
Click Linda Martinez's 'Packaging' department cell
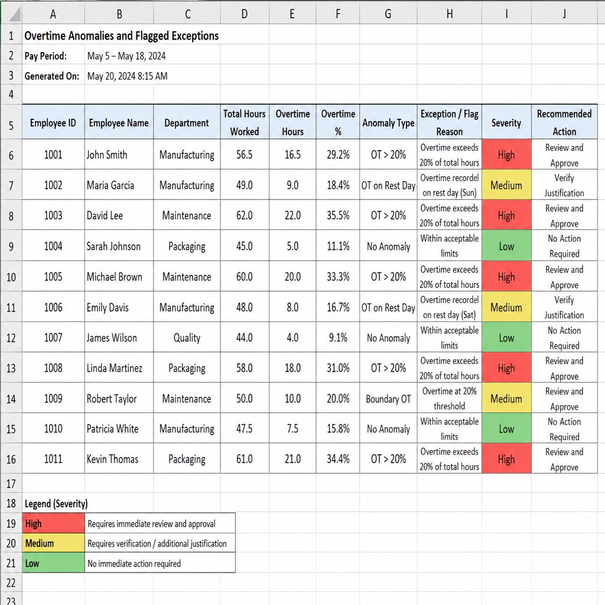click(187, 367)
